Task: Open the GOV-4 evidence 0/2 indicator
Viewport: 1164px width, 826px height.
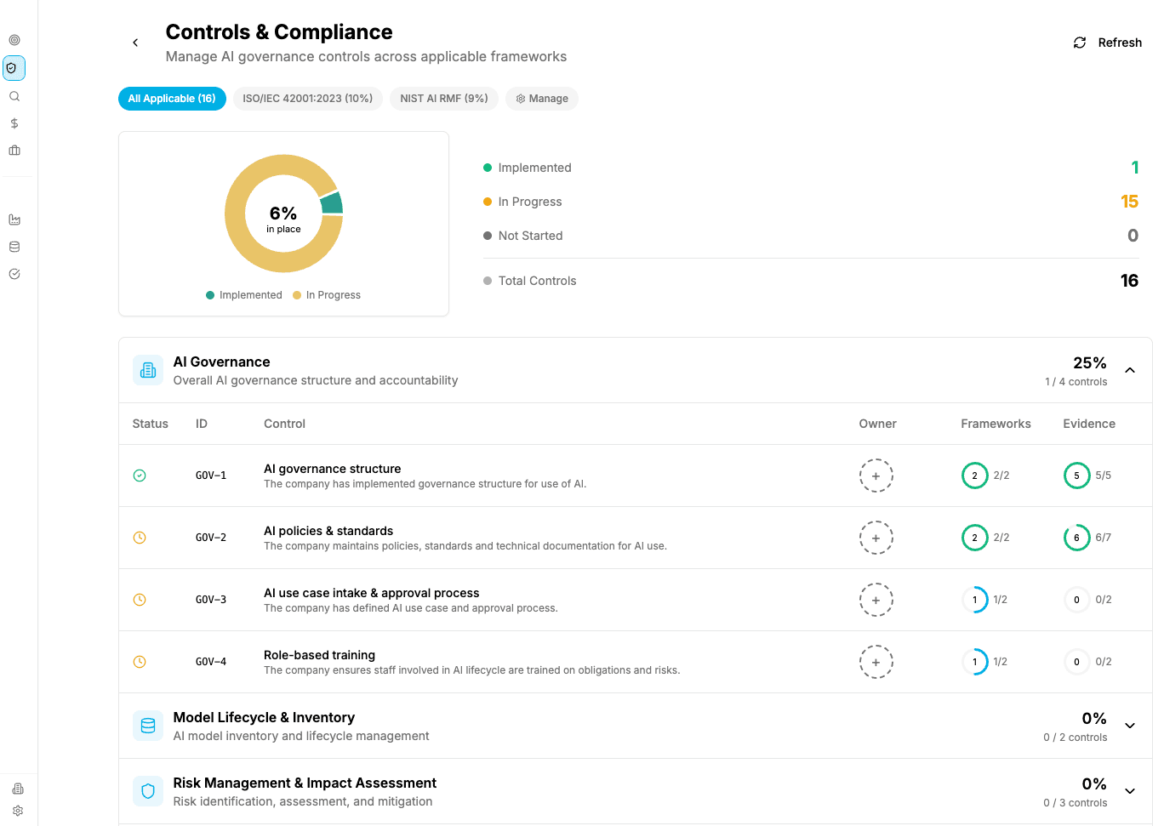Action: tap(1087, 662)
